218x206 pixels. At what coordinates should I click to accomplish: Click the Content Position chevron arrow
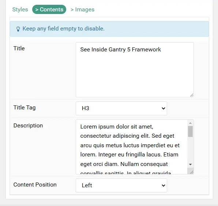163,185
